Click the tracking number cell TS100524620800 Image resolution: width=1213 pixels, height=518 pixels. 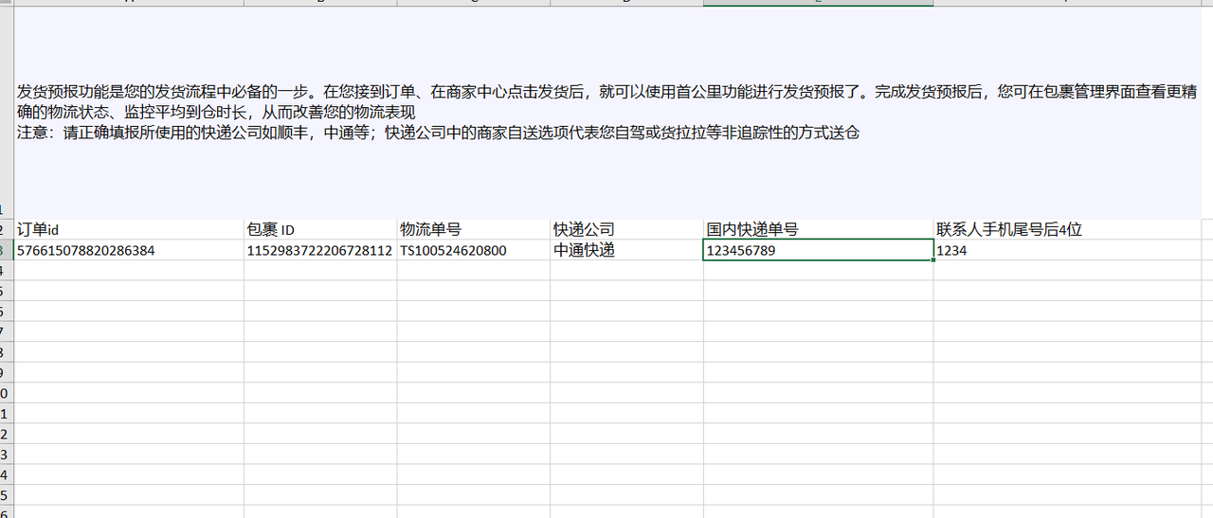pyautogui.click(x=473, y=250)
